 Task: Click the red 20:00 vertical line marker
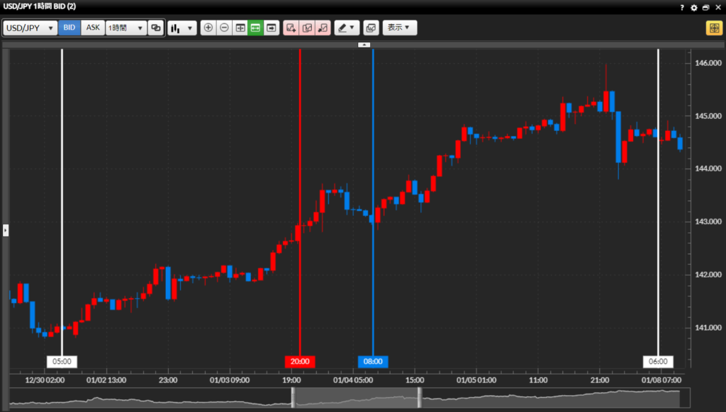click(x=300, y=361)
